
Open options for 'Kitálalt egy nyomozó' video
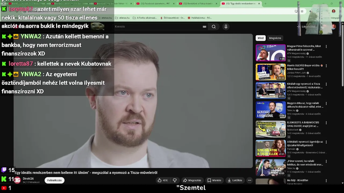[326, 84]
